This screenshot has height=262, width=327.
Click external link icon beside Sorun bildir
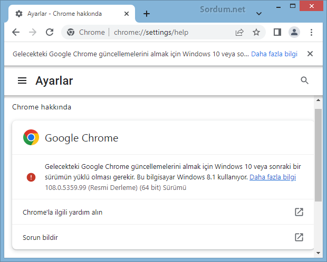[x=299, y=237]
